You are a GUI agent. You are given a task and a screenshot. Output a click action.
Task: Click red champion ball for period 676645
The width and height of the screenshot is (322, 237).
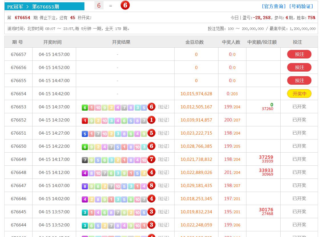tap(151, 212)
